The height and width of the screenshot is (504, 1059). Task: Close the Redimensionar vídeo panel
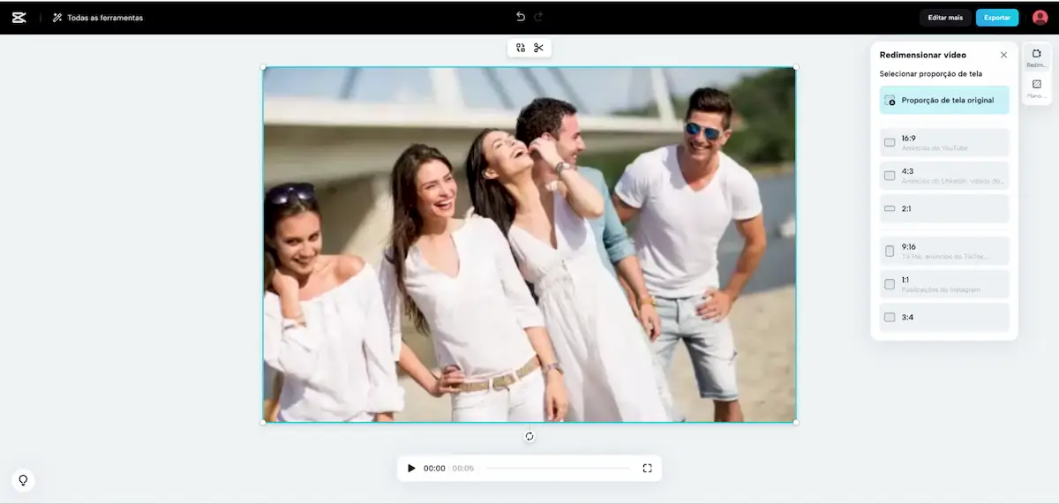[x=1003, y=55]
